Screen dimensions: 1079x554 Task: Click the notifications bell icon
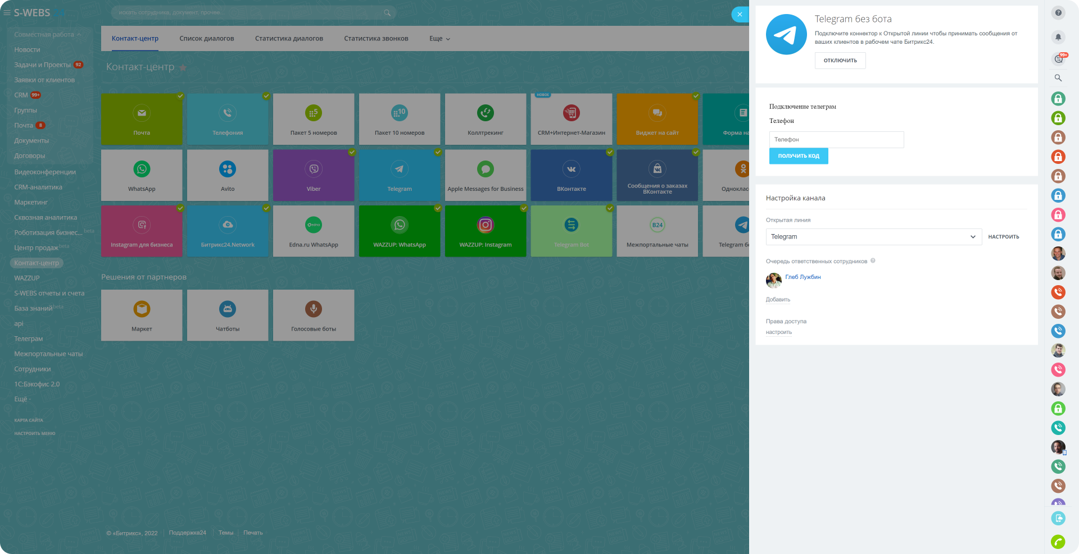coord(1058,37)
